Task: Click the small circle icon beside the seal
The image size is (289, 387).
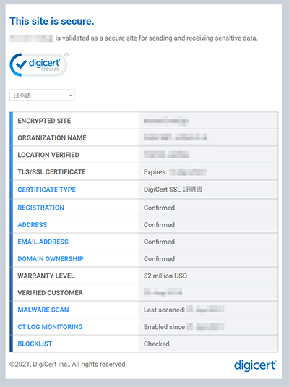Action: tap(66, 55)
